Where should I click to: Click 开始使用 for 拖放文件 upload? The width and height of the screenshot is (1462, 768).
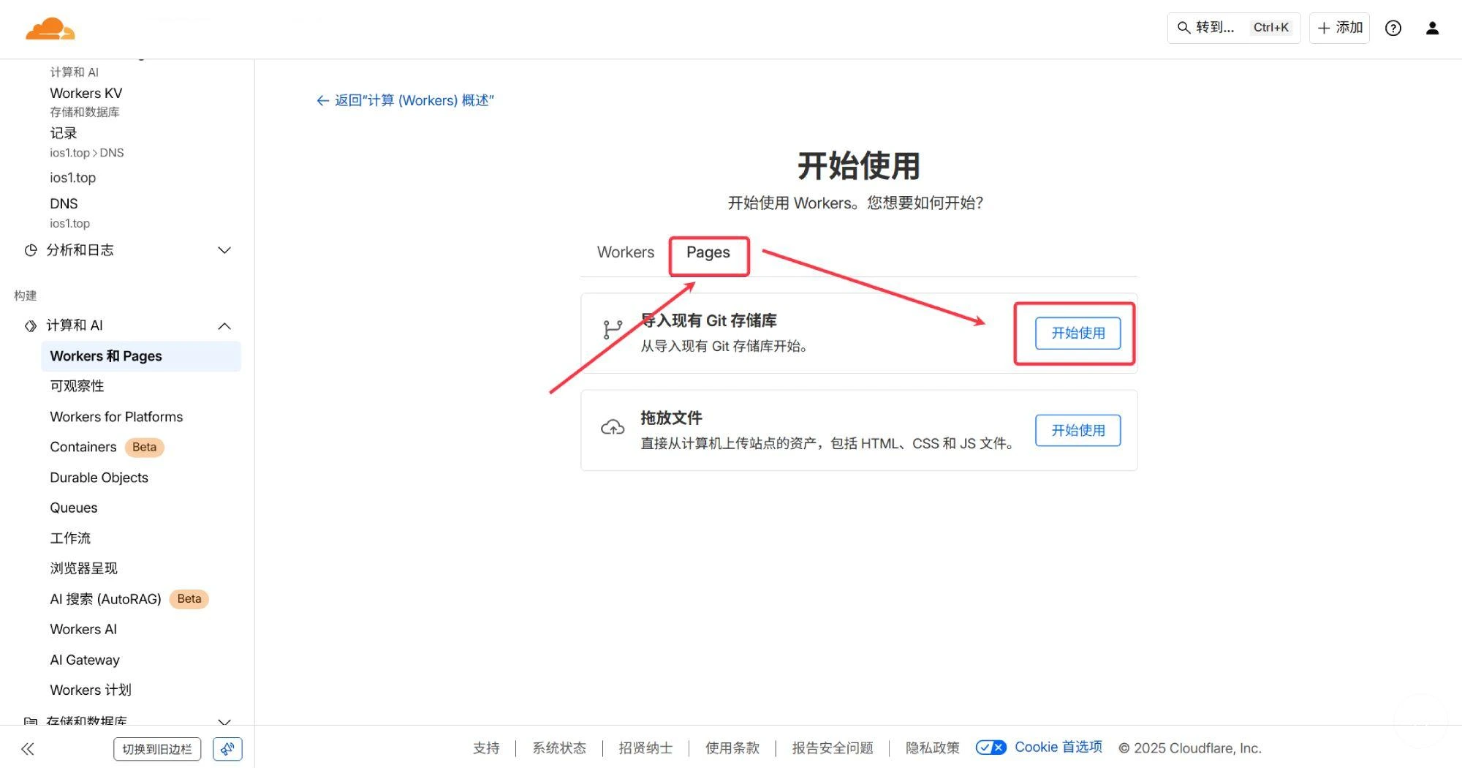(x=1077, y=430)
